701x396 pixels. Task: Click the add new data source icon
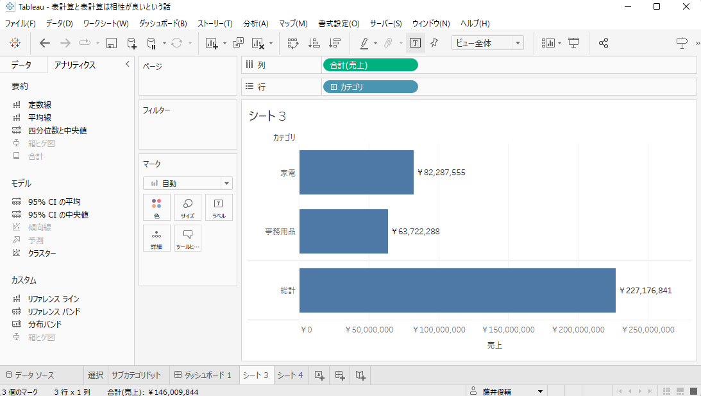pos(131,43)
